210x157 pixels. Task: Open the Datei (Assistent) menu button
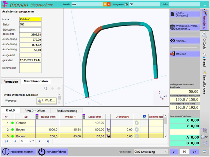pyautogui.click(x=184, y=14)
